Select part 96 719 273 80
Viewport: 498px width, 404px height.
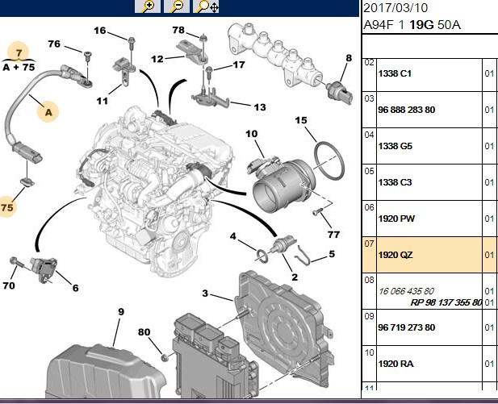click(406, 327)
